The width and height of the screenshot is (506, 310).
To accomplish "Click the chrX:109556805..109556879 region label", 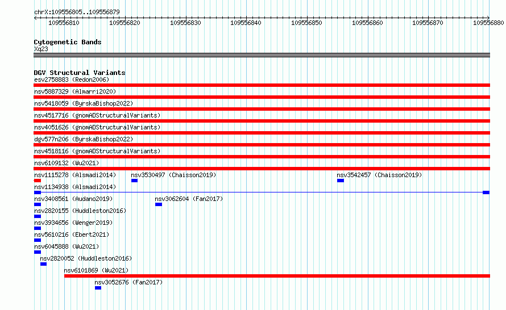I will pyautogui.click(x=77, y=12).
